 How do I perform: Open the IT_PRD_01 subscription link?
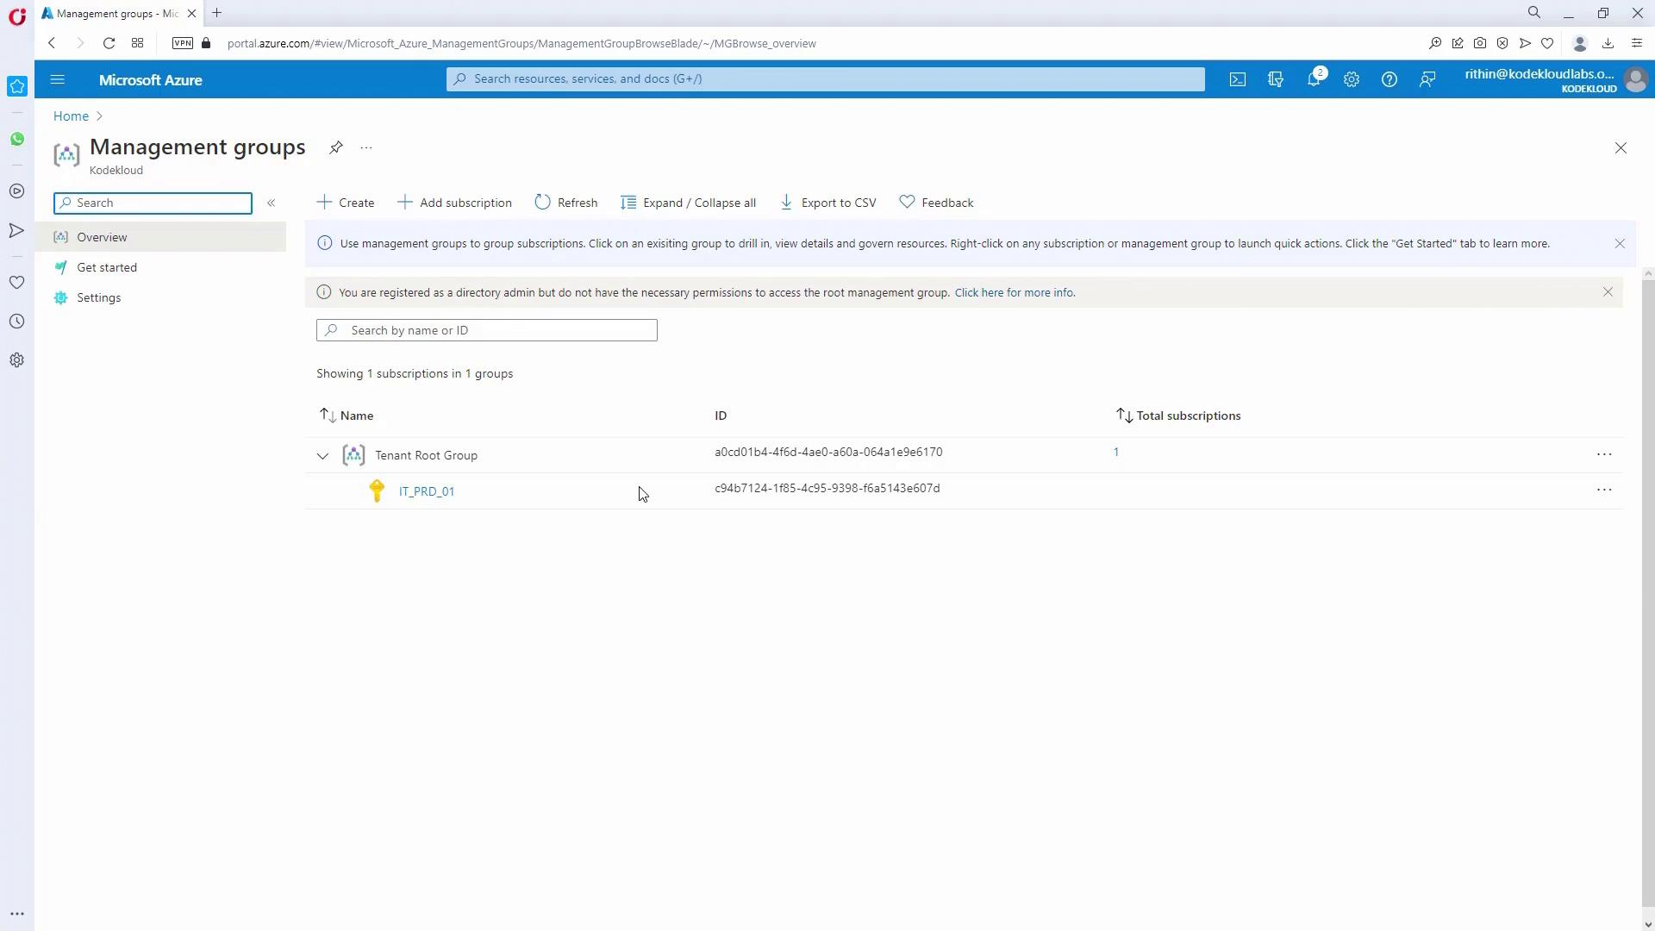click(427, 491)
